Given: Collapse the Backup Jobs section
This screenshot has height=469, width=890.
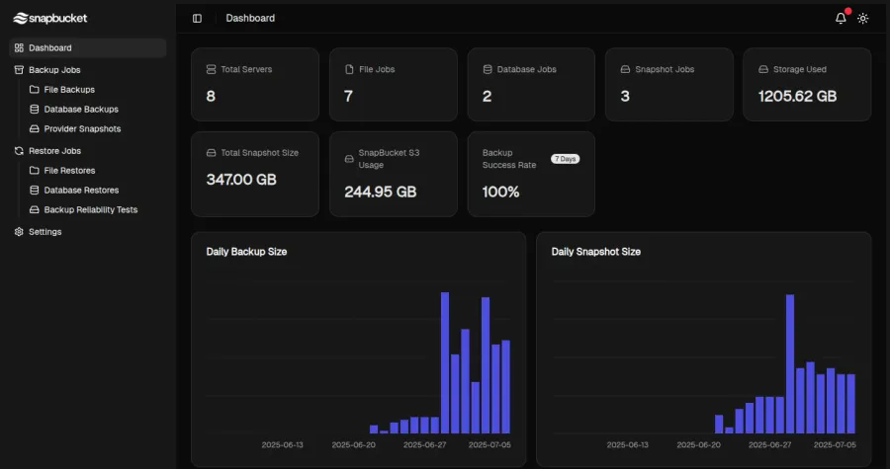Looking at the screenshot, I should tap(54, 70).
